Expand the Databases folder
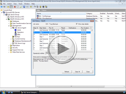 coord(9,21)
